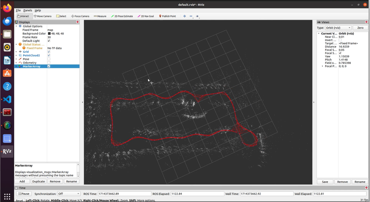Collapse the Global Options tree node
370x202 pixels.
[16, 26]
